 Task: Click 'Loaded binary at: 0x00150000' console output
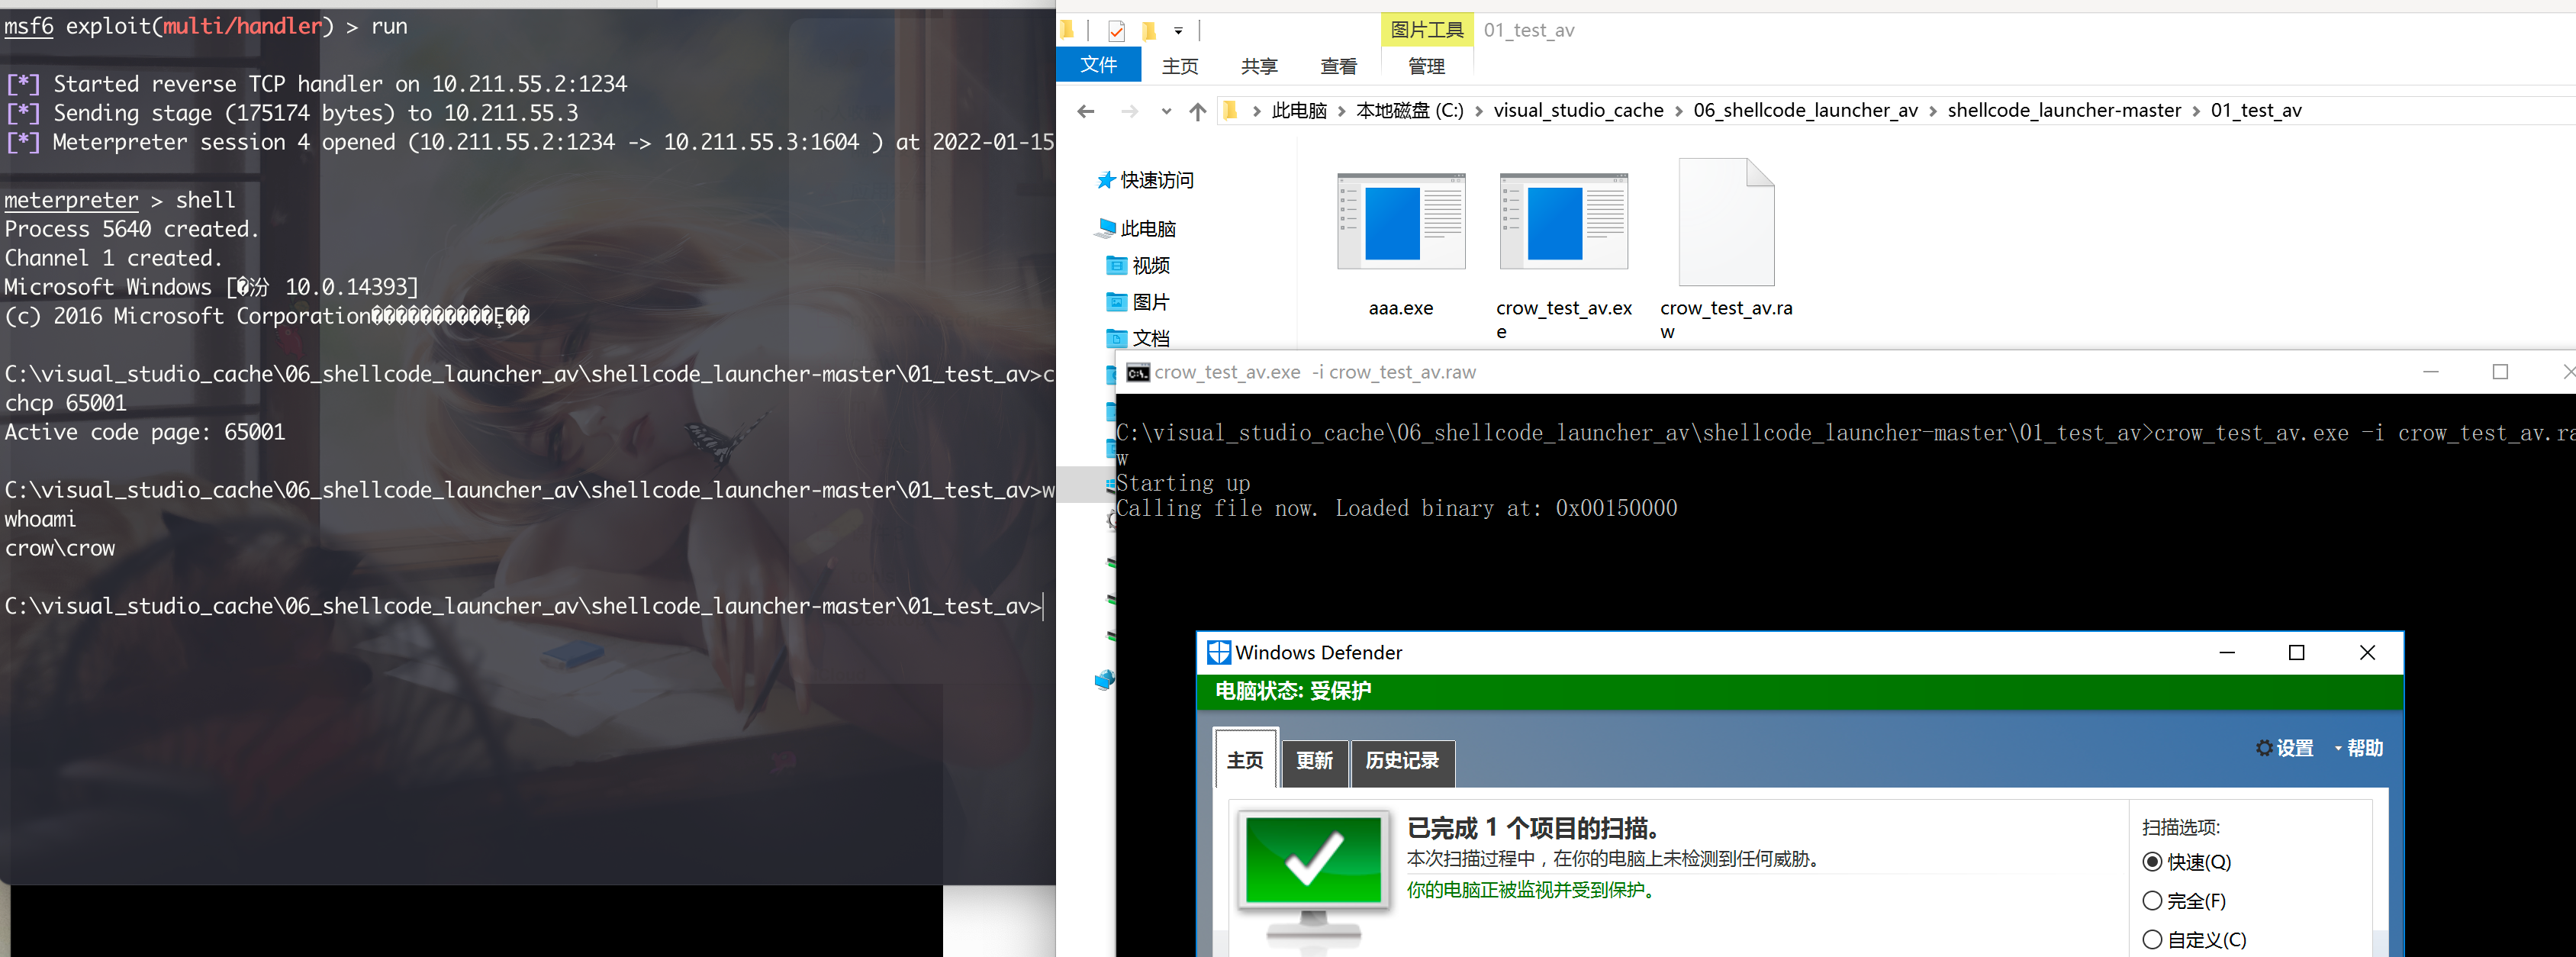coord(1506,509)
